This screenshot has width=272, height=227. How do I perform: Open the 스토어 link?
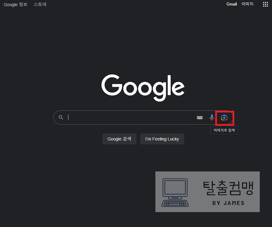(40, 4)
